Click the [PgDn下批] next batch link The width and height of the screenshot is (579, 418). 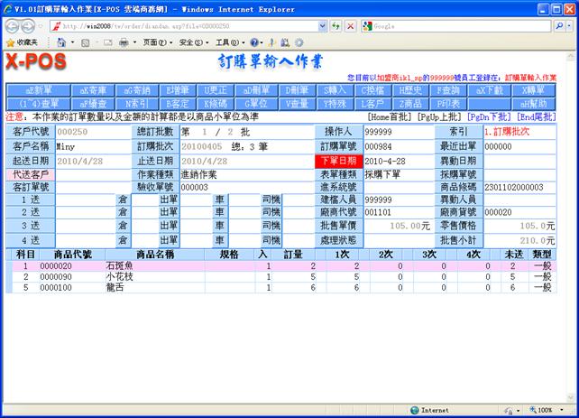[491, 117]
